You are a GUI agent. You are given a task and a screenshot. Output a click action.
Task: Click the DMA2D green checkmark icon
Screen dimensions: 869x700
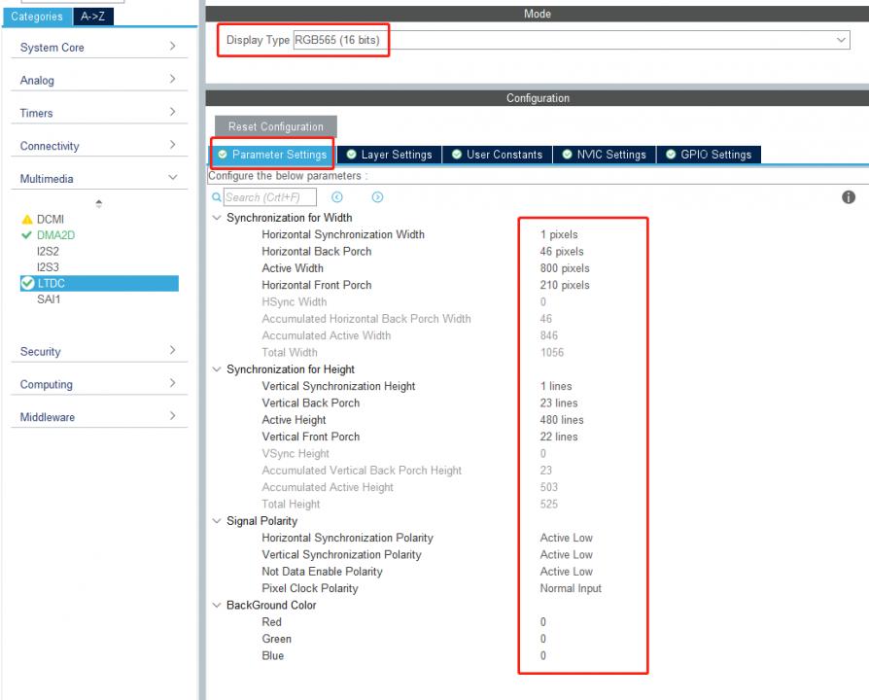(26, 235)
